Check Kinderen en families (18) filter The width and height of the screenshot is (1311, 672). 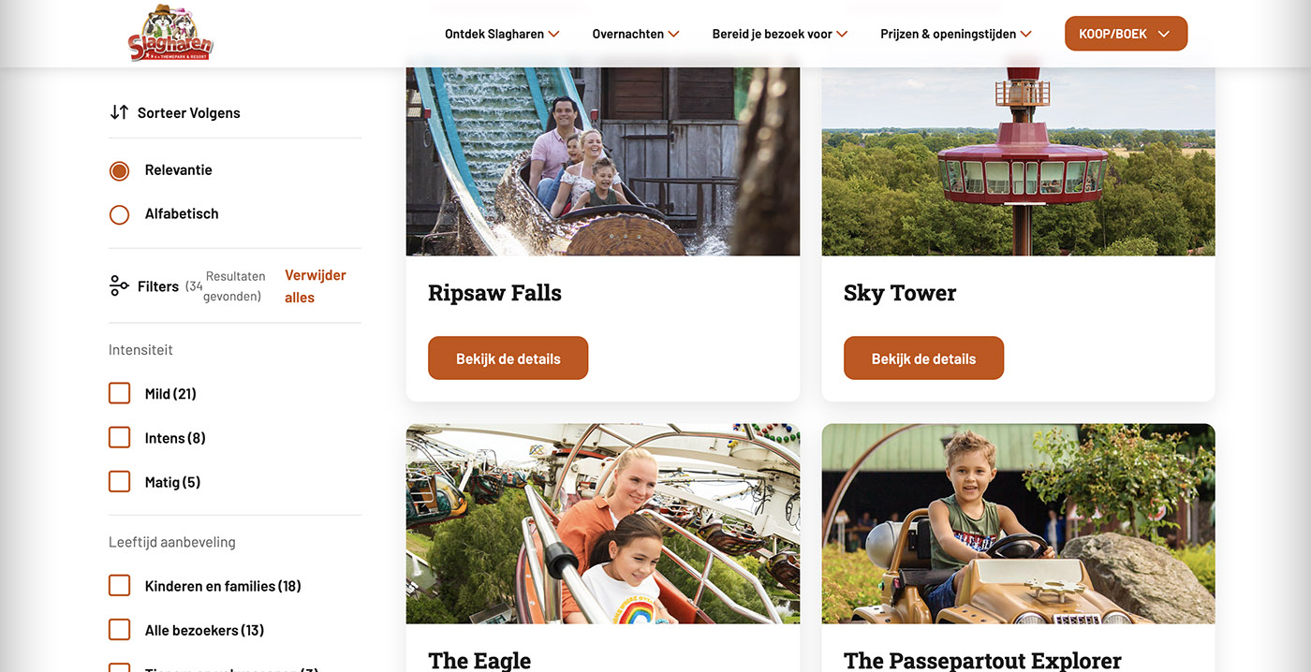click(119, 586)
